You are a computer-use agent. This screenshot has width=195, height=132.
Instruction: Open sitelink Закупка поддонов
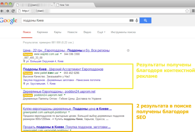[34, 80]
